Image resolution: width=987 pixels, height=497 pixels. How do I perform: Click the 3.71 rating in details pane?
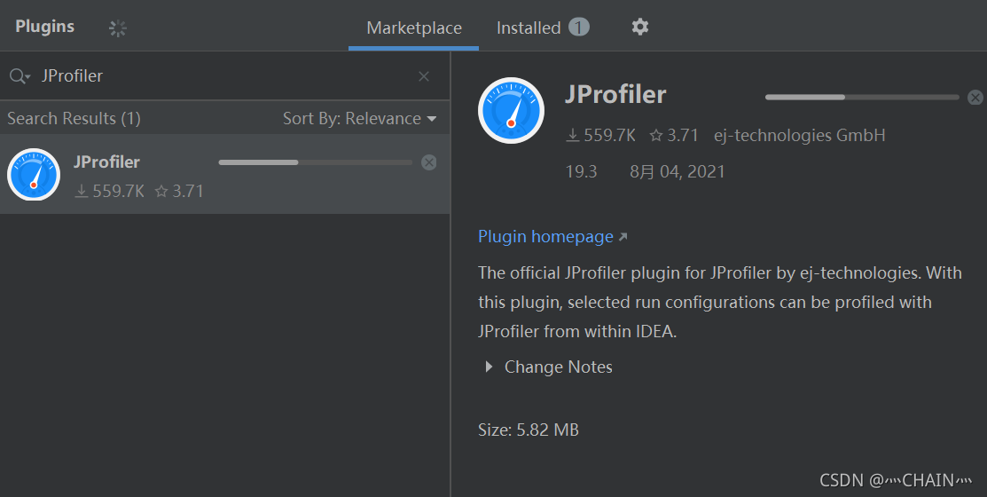pos(674,135)
